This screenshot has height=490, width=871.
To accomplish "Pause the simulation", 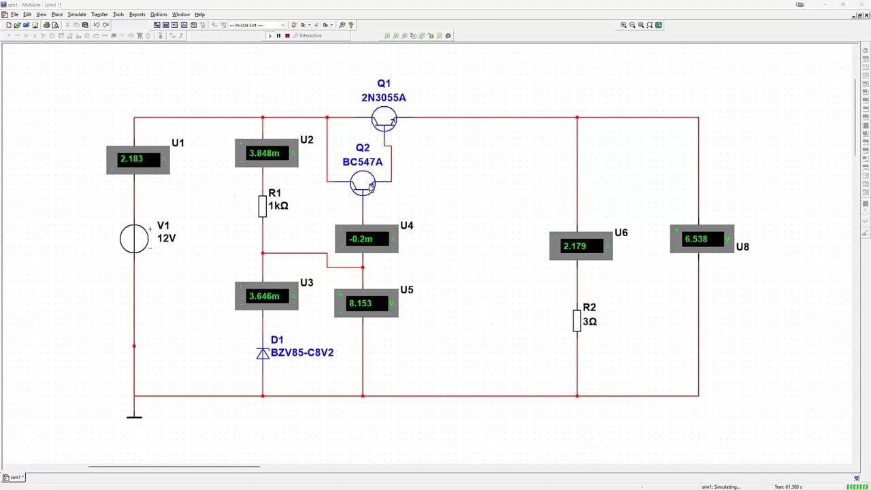I will (x=278, y=35).
